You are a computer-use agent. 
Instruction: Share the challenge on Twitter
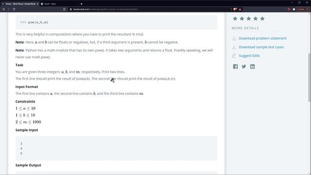pos(244,67)
